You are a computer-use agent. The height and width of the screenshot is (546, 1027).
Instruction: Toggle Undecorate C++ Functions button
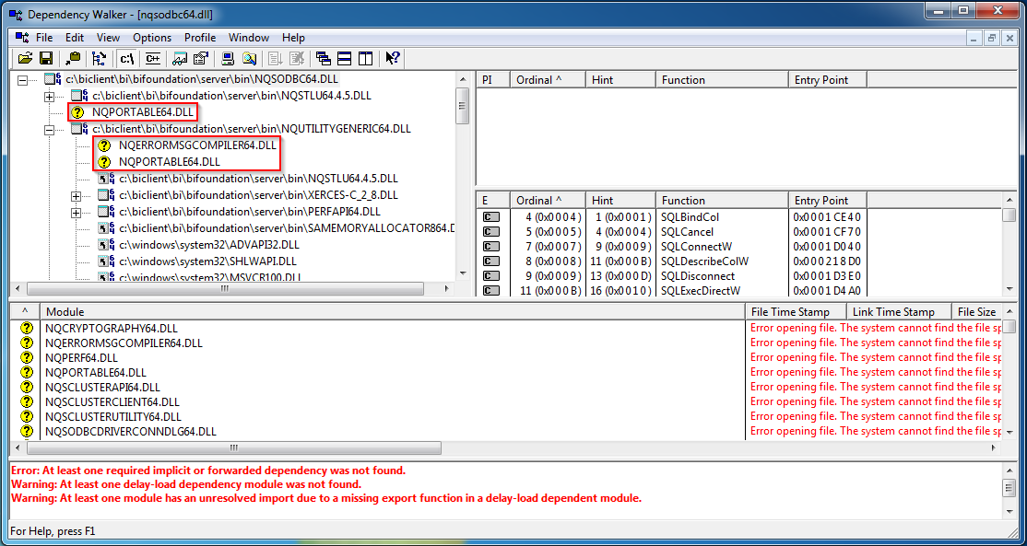coord(153,57)
